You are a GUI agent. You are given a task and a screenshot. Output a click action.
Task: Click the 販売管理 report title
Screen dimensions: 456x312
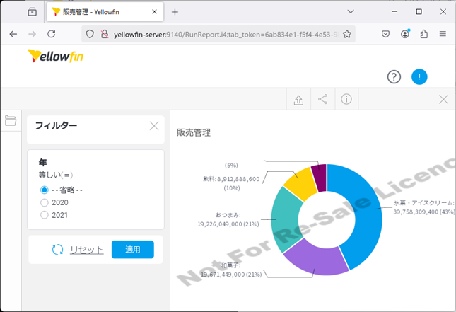(x=194, y=133)
